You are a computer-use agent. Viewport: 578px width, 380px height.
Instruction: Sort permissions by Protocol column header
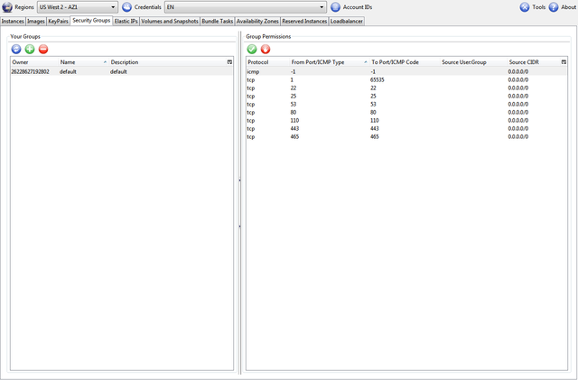click(x=257, y=62)
